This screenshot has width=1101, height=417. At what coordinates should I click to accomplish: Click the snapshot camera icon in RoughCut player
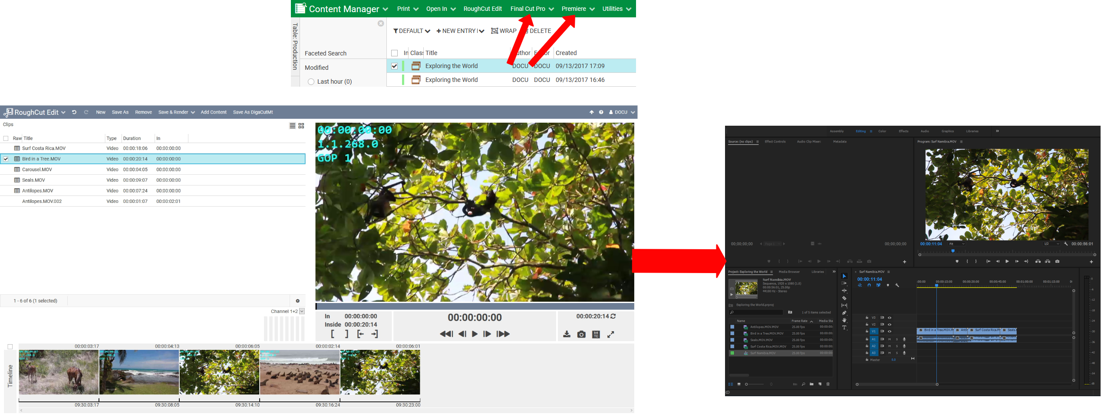[581, 334]
